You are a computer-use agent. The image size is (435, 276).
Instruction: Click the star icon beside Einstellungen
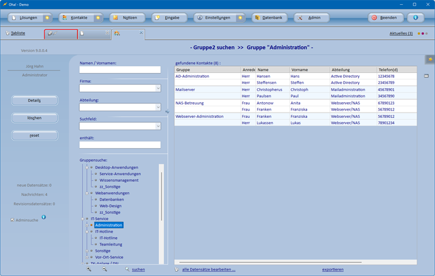pyautogui.click(x=240, y=18)
